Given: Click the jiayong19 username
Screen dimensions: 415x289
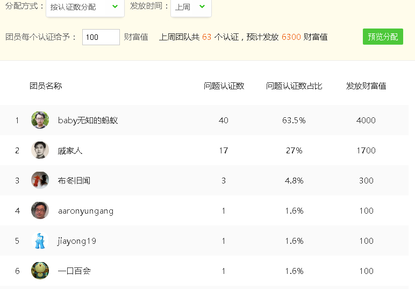Looking at the screenshot, I should pos(77,241).
